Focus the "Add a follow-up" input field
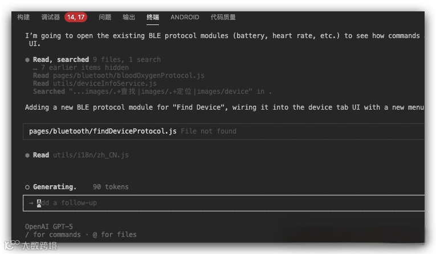This screenshot has height=254, width=436. [228, 203]
